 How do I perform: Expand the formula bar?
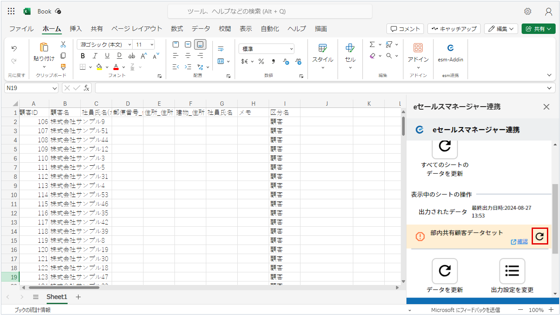(x=549, y=88)
